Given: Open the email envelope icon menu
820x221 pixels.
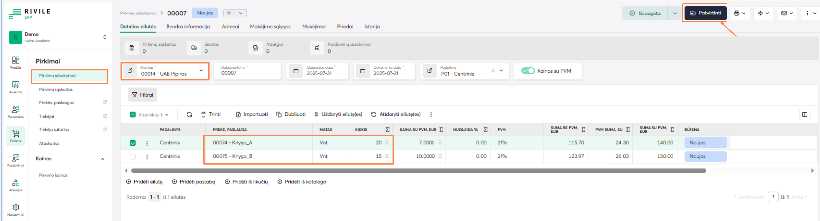Looking at the screenshot, I should point(787,13).
